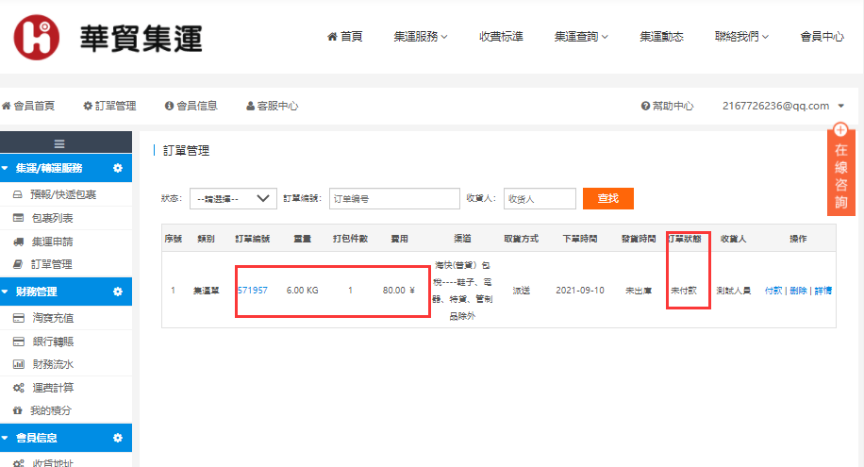Open 幫助中心 help center
Screen dimensions: 864x467
(667, 106)
